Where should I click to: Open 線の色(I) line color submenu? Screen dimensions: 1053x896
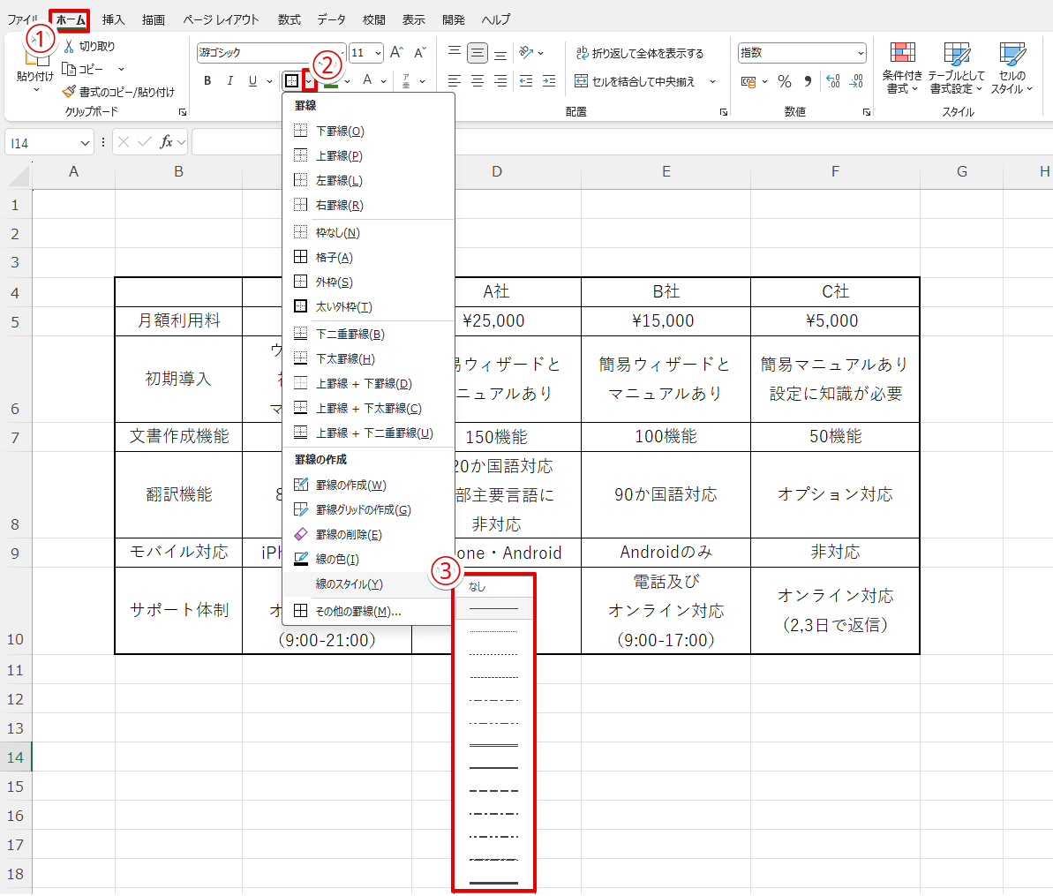point(368,559)
